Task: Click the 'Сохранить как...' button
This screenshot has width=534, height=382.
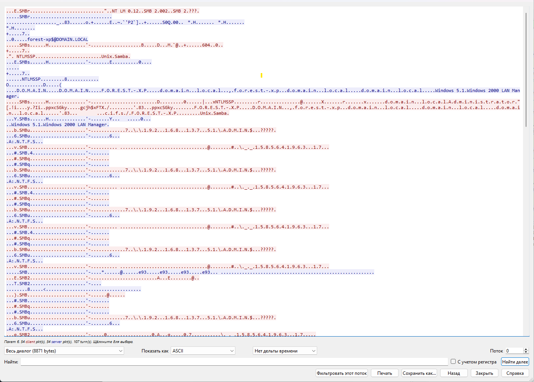Action: click(419, 373)
